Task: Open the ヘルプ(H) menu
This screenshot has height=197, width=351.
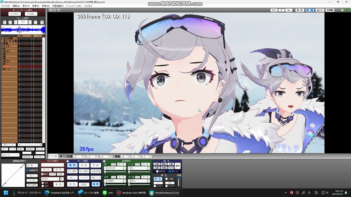Action: pos(88,6)
